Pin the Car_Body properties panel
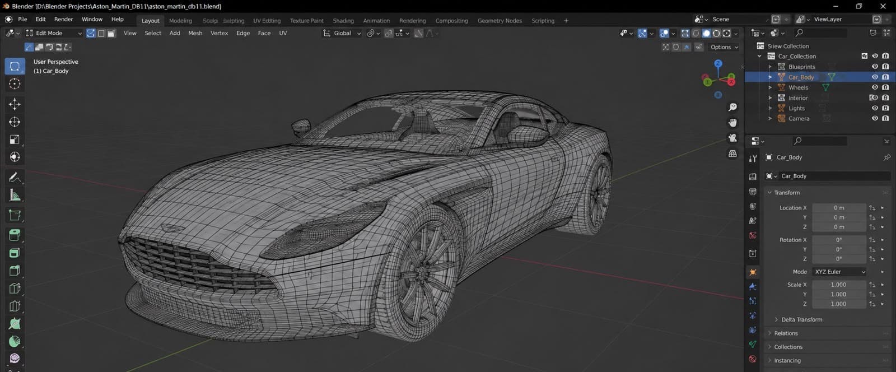 (886, 157)
